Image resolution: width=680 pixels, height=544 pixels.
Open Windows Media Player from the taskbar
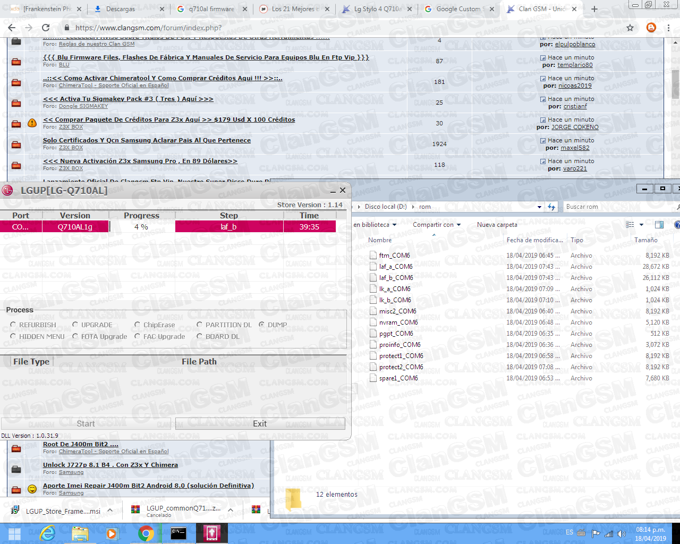pos(112,533)
